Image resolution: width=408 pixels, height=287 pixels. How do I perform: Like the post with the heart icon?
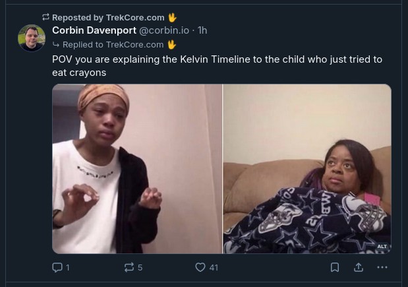tap(200, 267)
